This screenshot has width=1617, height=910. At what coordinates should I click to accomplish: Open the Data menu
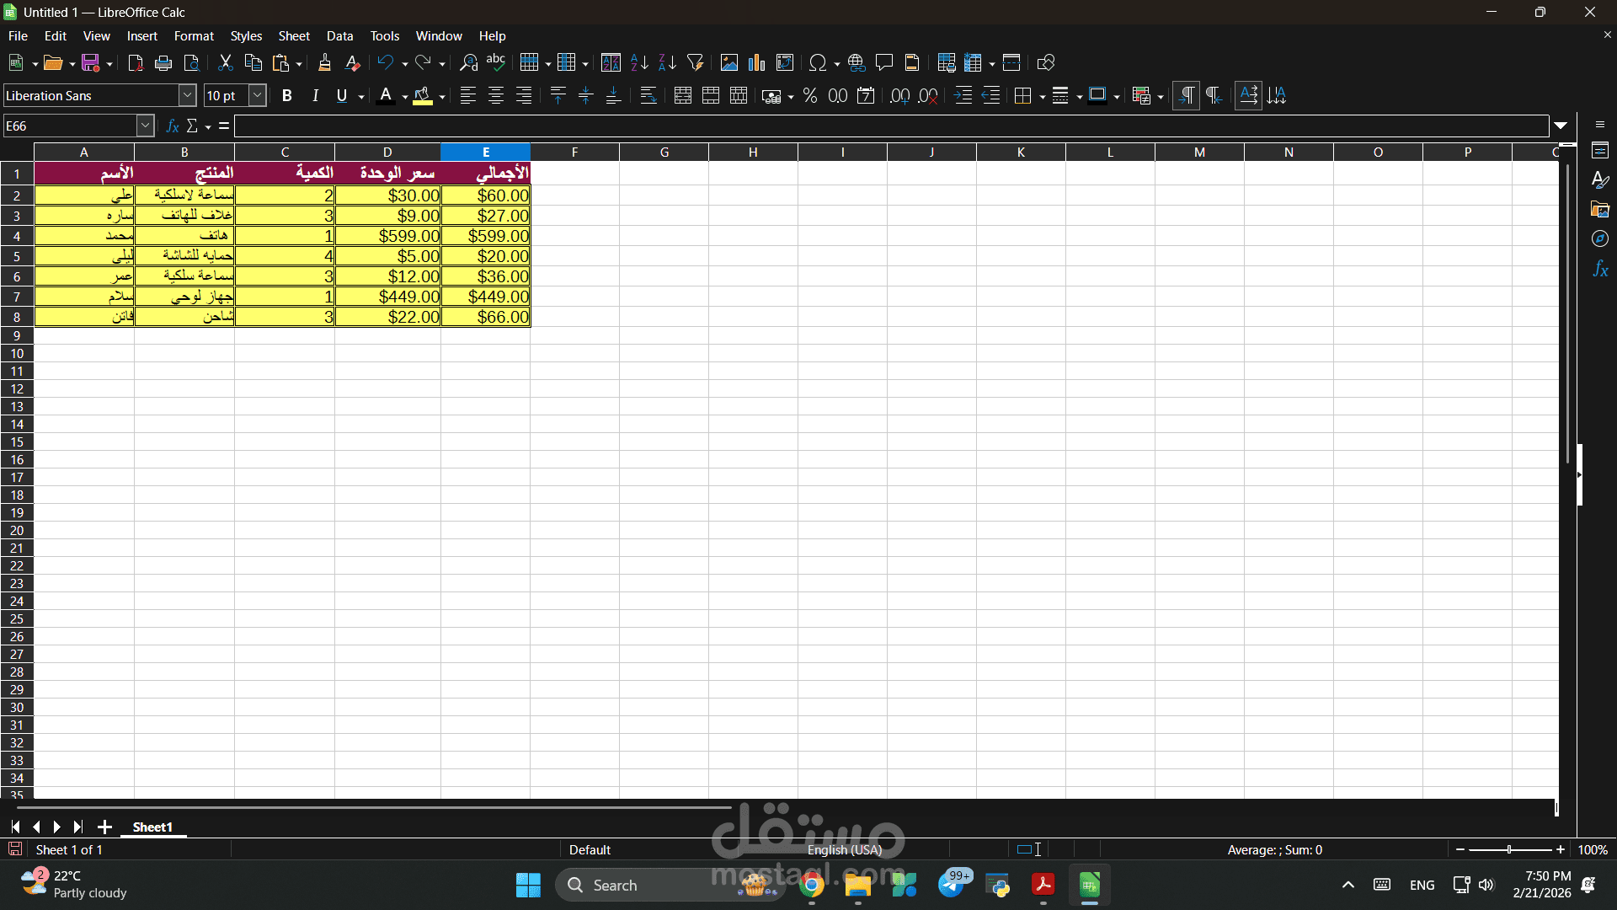tap(339, 35)
